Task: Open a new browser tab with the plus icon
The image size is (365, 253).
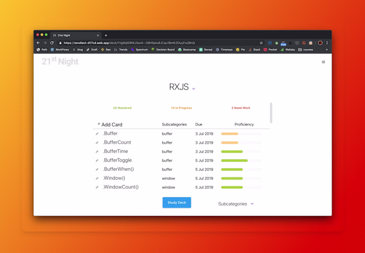Action: click(x=106, y=35)
